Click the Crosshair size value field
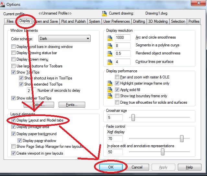 tap(115, 117)
